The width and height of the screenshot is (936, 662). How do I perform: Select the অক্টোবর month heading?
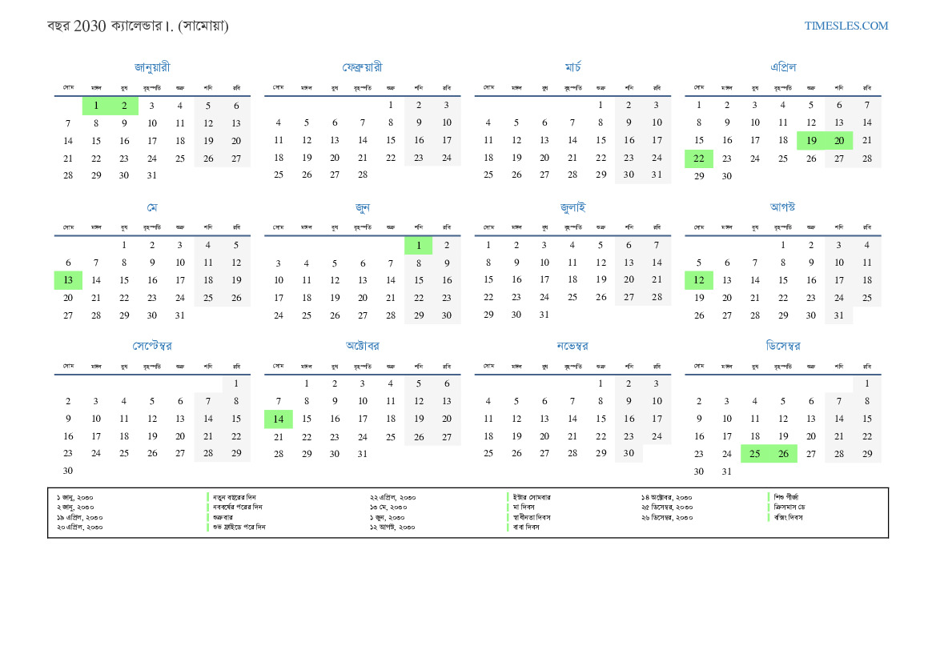(x=363, y=346)
